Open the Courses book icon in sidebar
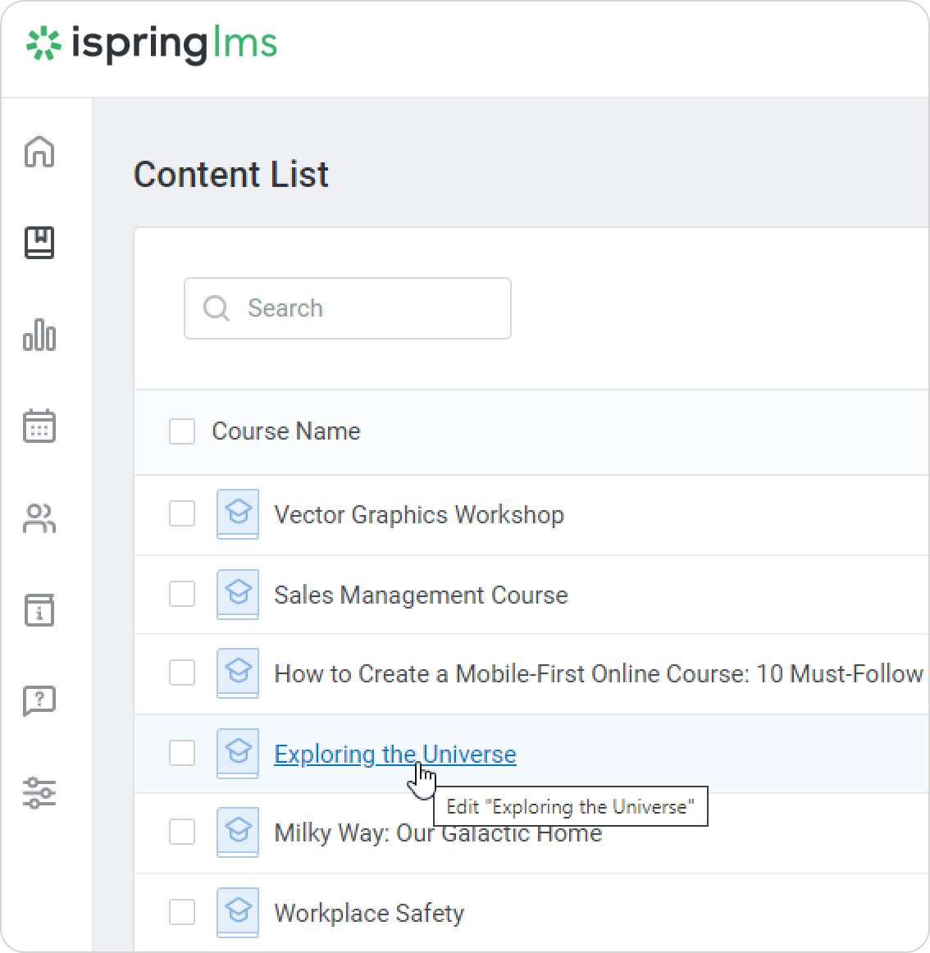The image size is (930, 953). (x=39, y=243)
